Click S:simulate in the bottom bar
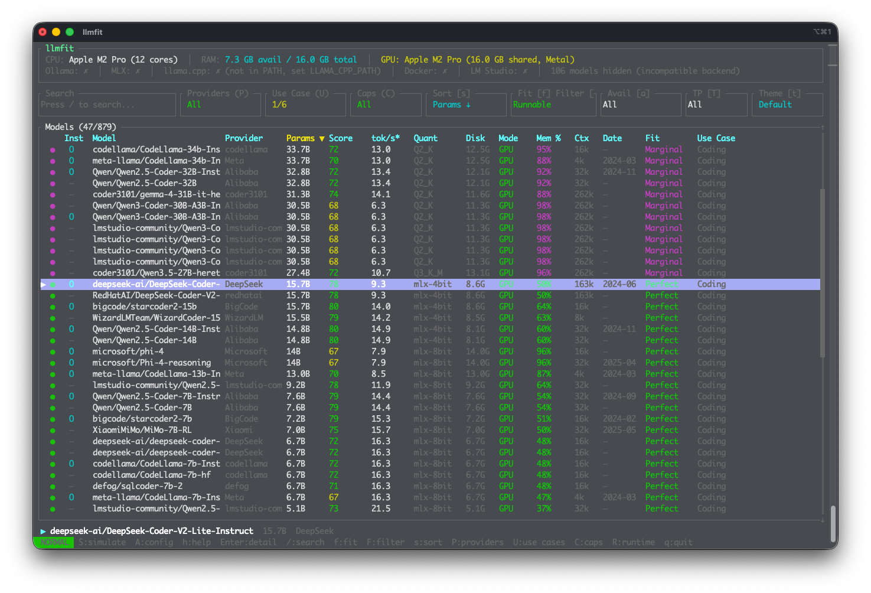 click(x=102, y=542)
